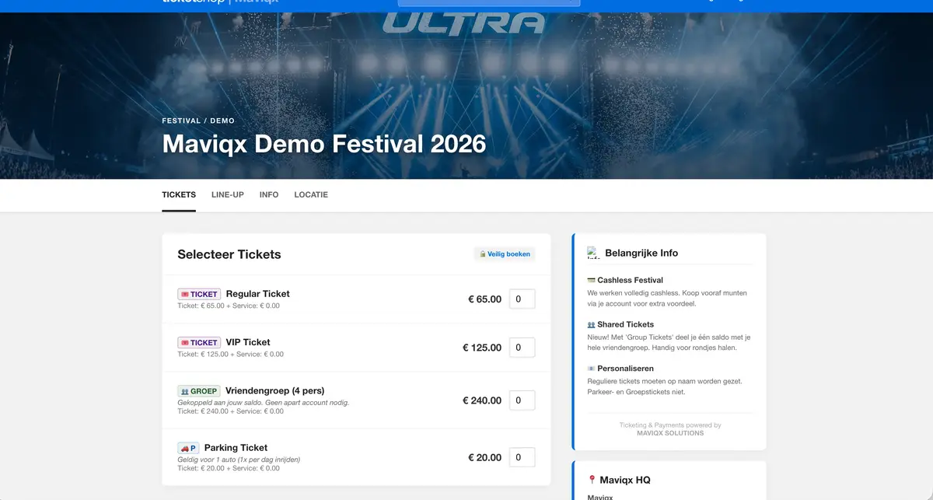Image resolution: width=933 pixels, height=500 pixels.
Task: Click the Regular Ticket quantity field
Action: tap(522, 298)
